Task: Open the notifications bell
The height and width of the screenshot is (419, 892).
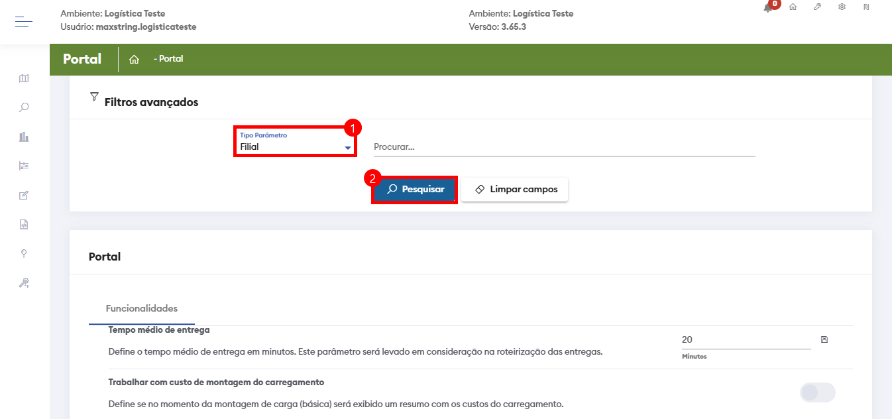Action: tap(769, 7)
